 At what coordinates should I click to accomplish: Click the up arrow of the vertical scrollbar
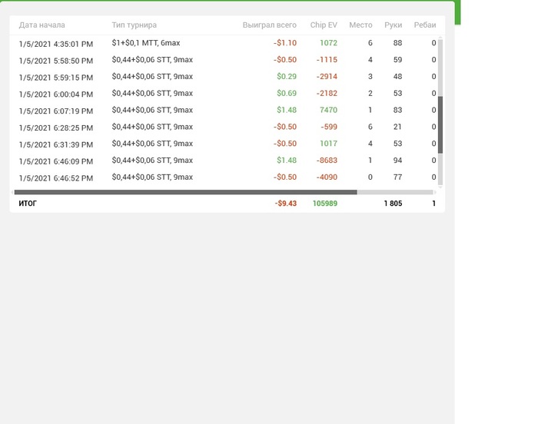tap(440, 38)
